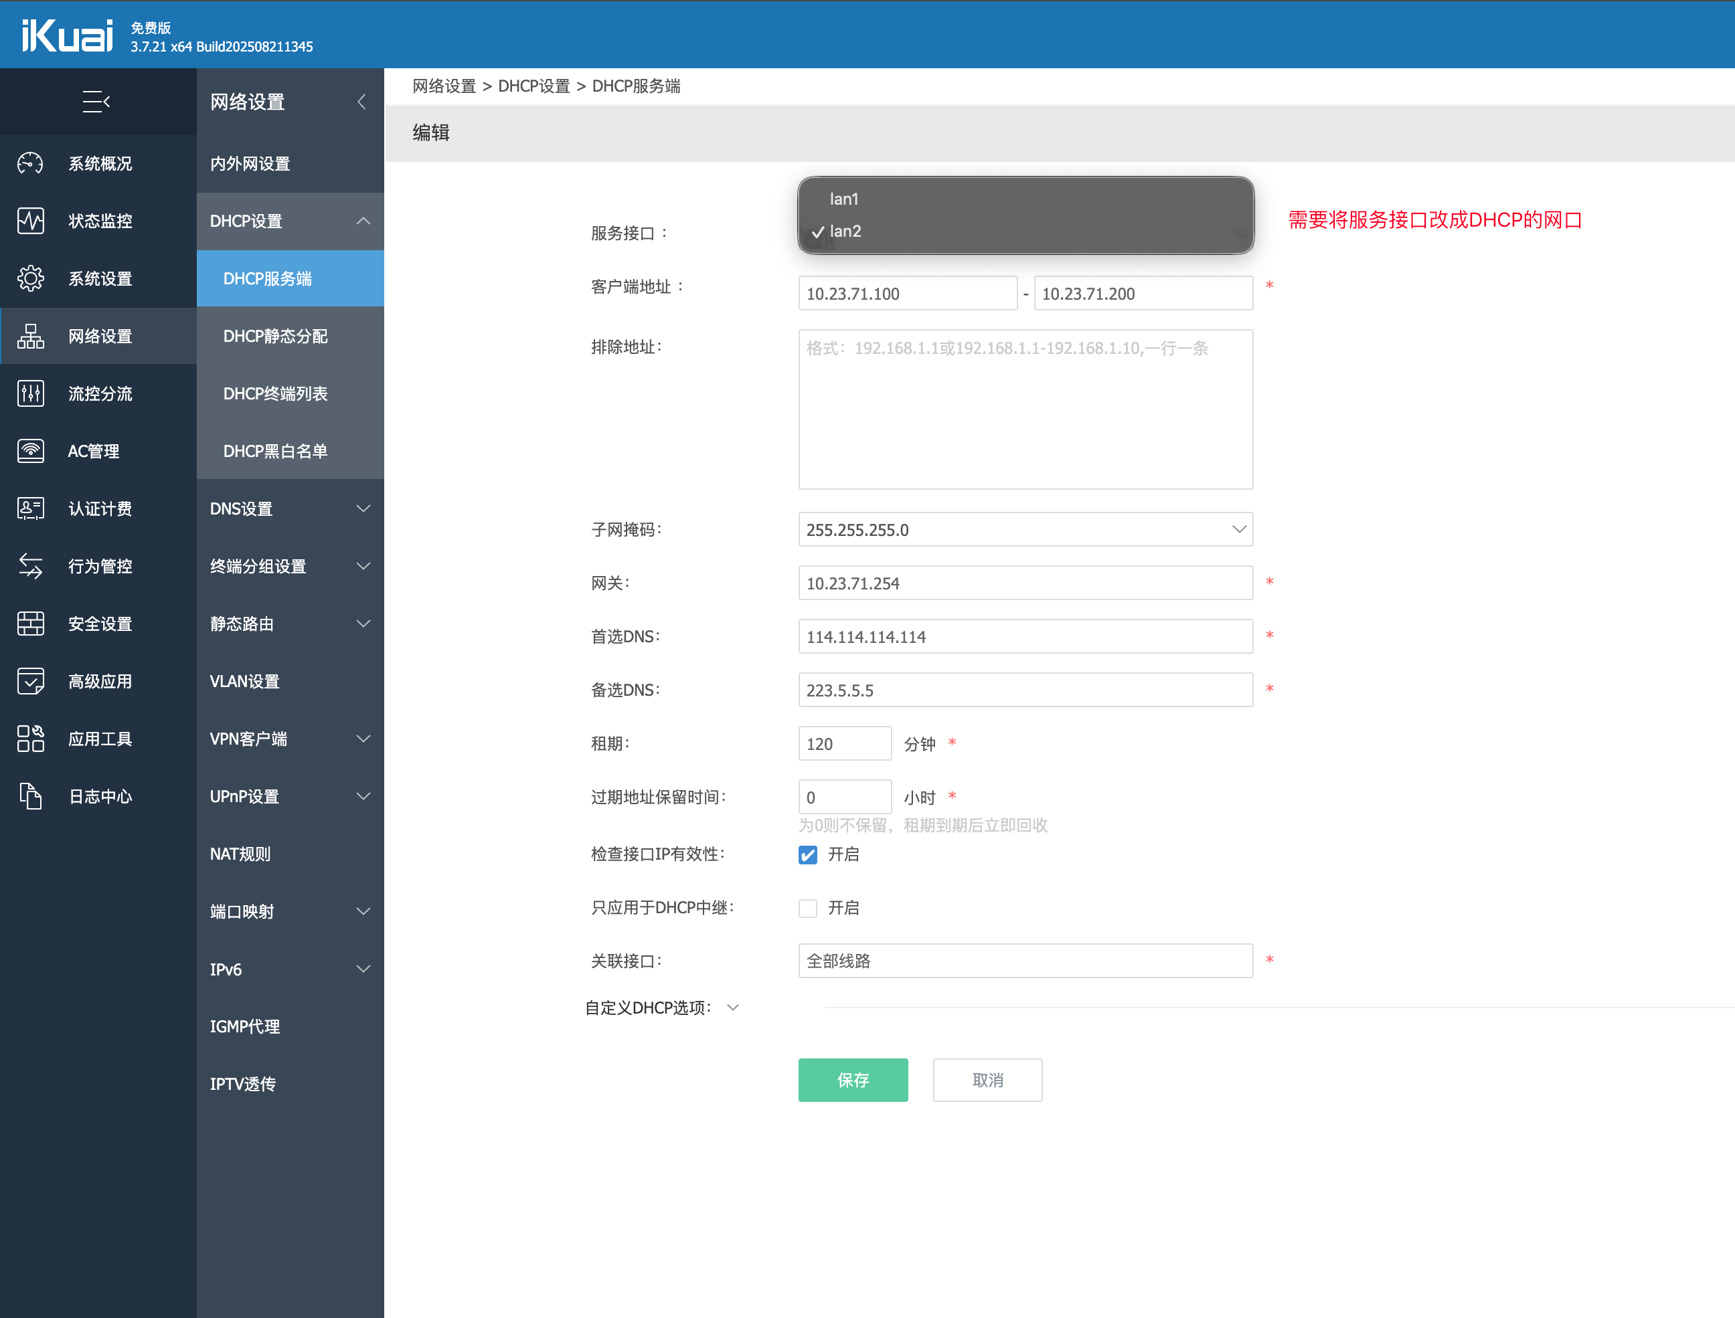
Task: Uncheck the check interface IP validity checkbox
Action: [x=807, y=854]
